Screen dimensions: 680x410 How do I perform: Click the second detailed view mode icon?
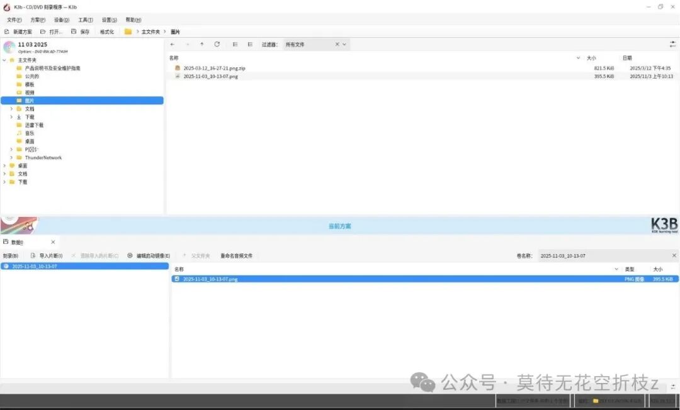[x=250, y=44]
